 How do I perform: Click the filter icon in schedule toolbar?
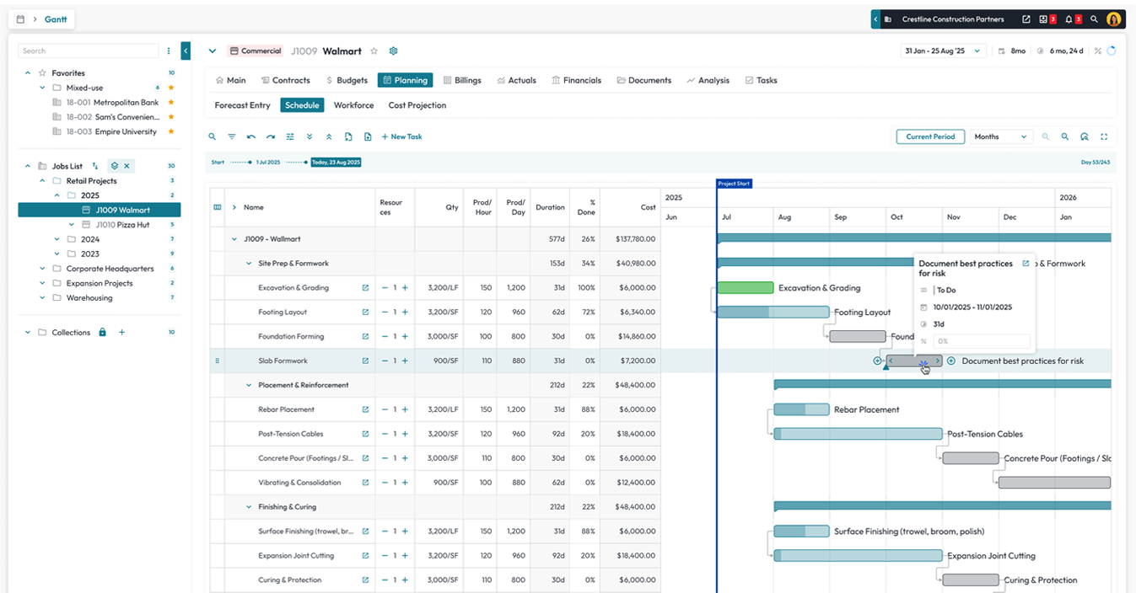tap(232, 136)
